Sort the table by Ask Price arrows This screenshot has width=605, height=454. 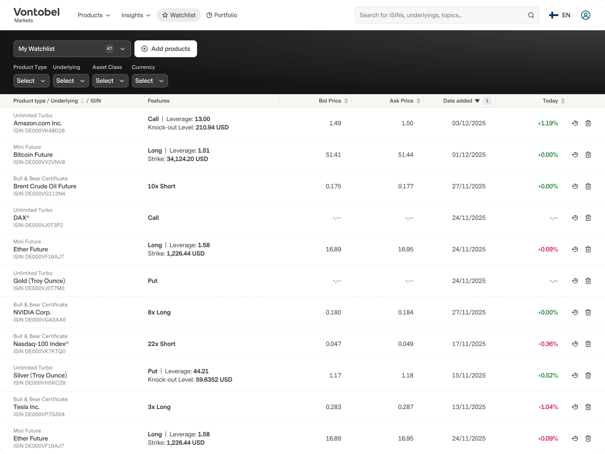tap(418, 101)
